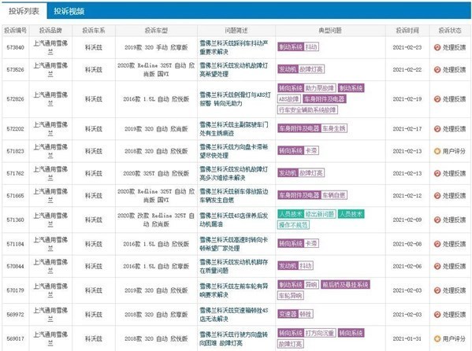Click complaint number 571360
This screenshot has height=351, width=472.
pos(15,220)
